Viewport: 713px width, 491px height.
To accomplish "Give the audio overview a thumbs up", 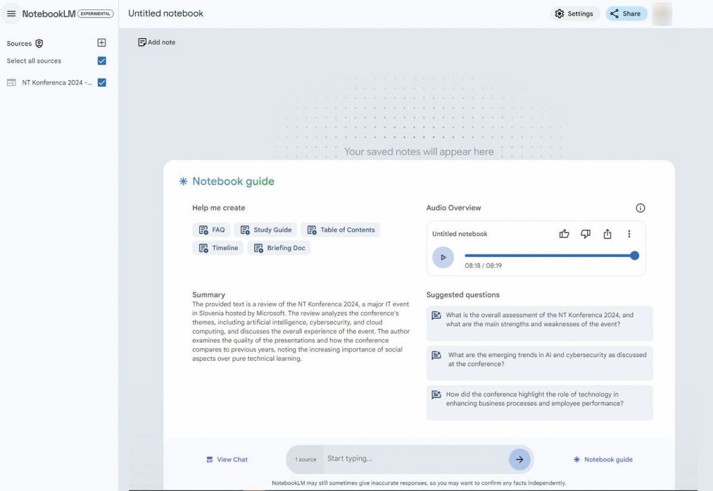I will tap(564, 234).
